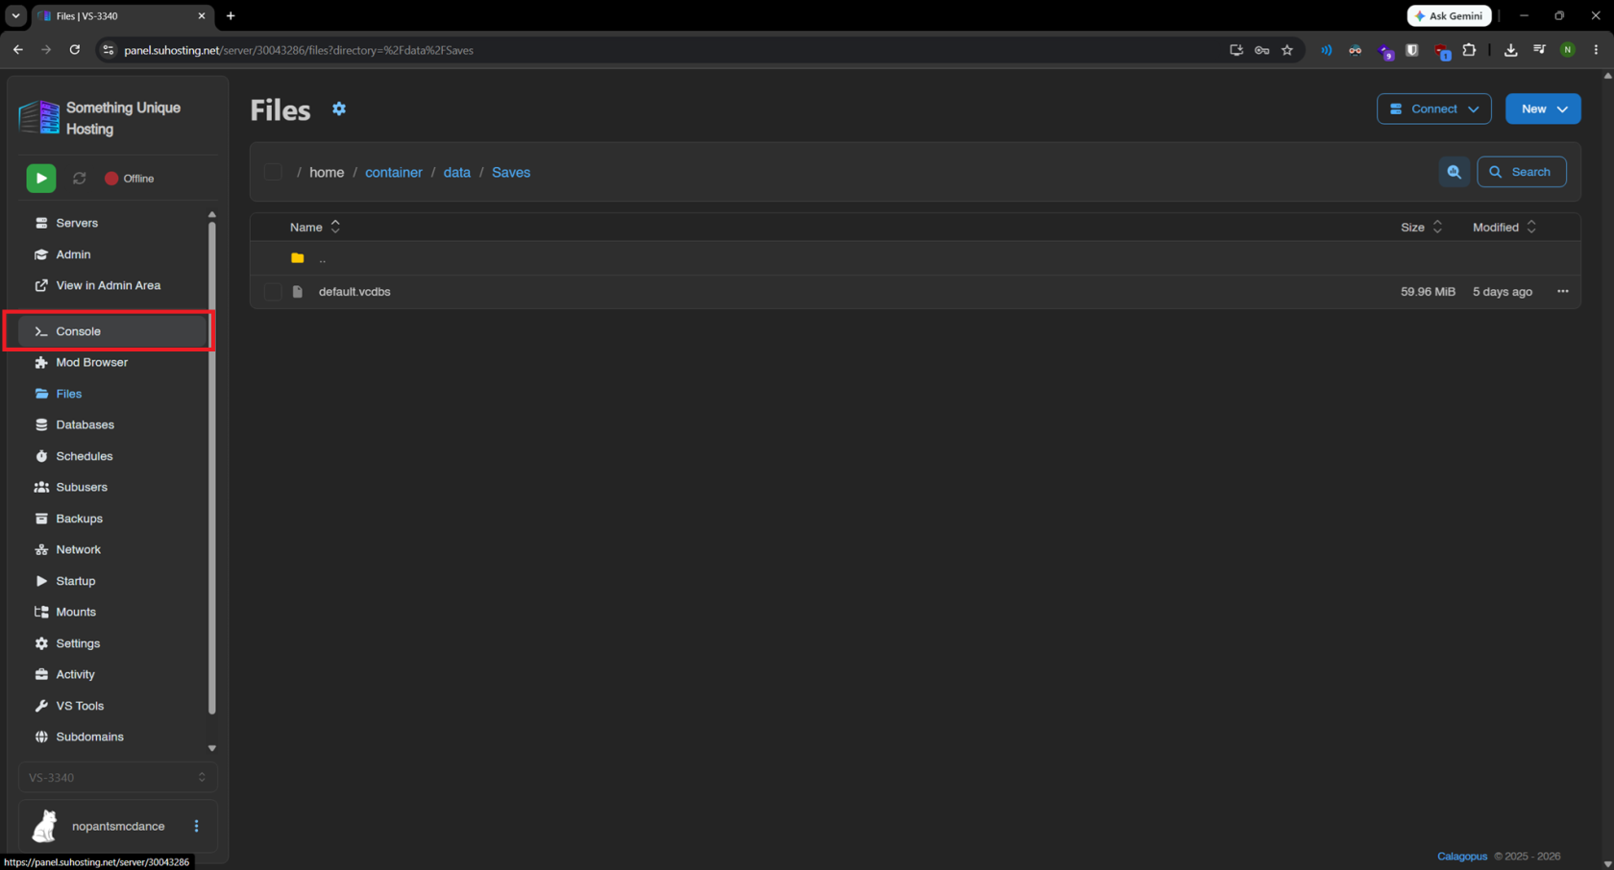Open the default.vcdbs file

point(355,292)
